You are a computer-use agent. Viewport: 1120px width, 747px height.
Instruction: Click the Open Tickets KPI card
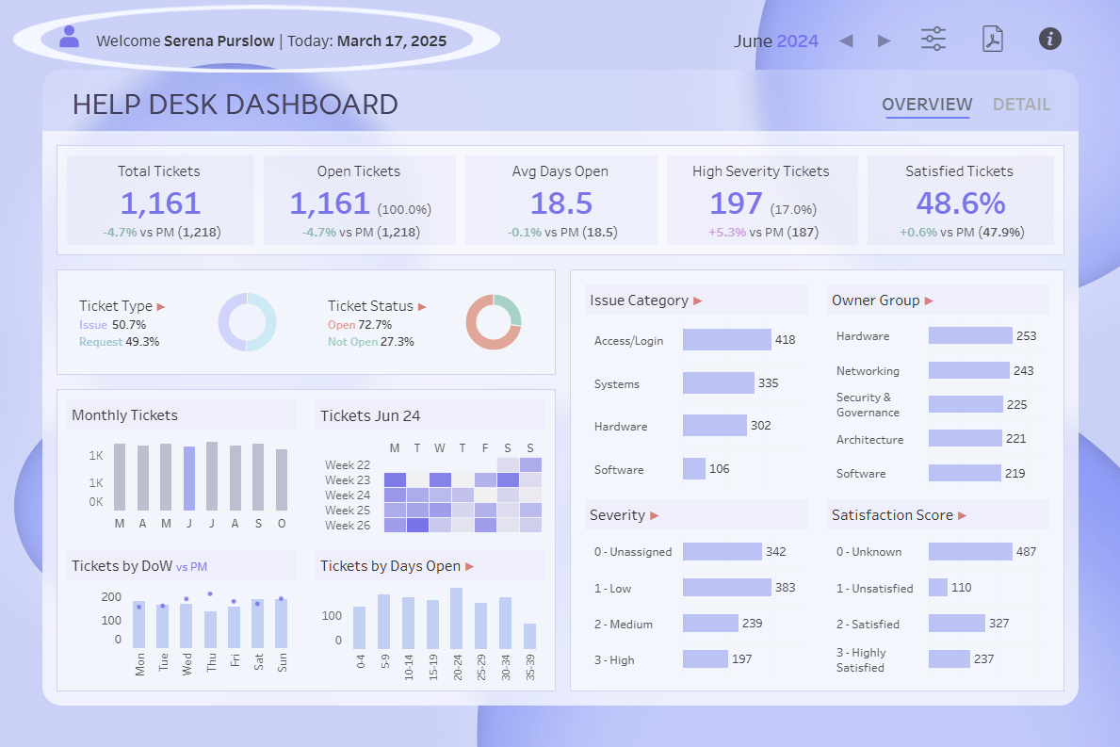(359, 201)
